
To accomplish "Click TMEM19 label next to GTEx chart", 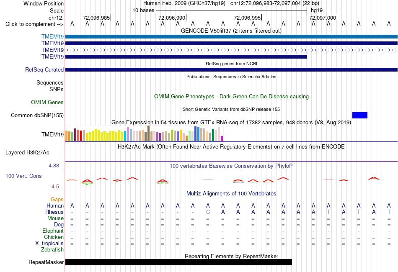I will (52, 134).
